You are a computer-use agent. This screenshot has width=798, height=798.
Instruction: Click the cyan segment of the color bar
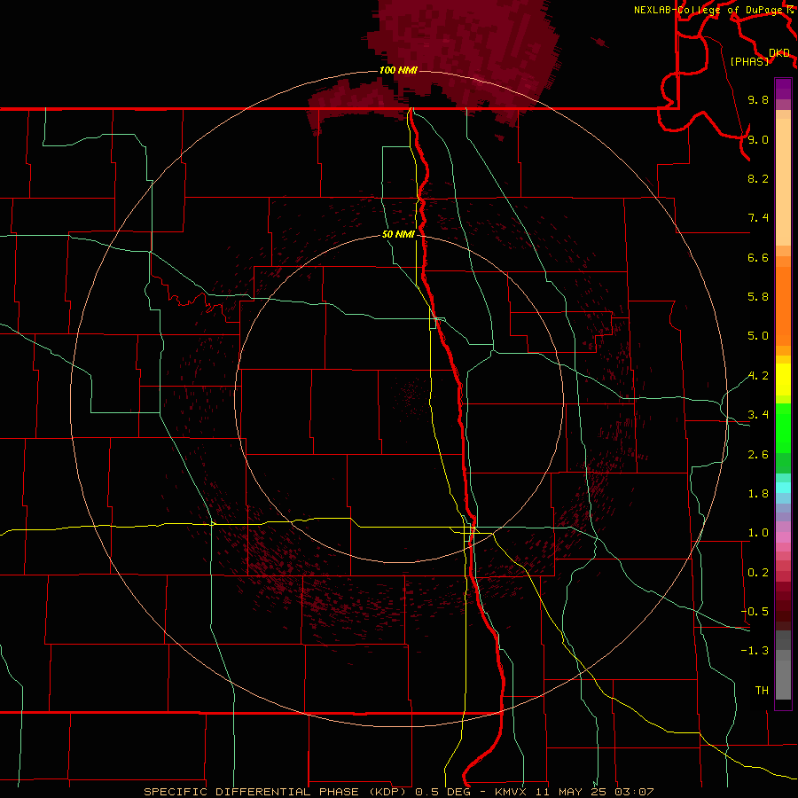(x=783, y=488)
